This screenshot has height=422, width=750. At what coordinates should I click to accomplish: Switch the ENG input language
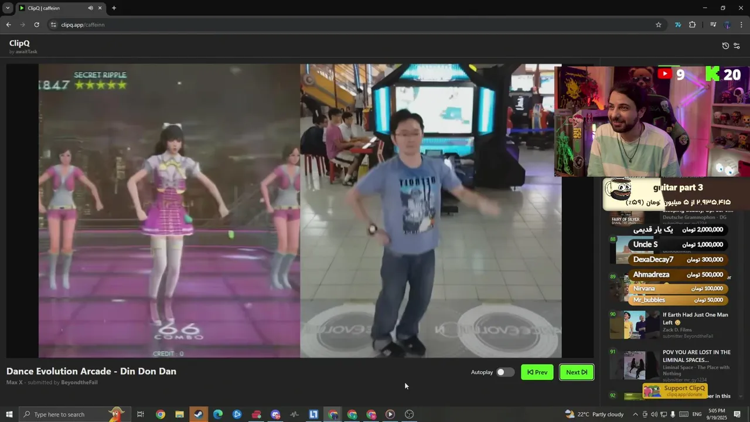click(x=697, y=414)
